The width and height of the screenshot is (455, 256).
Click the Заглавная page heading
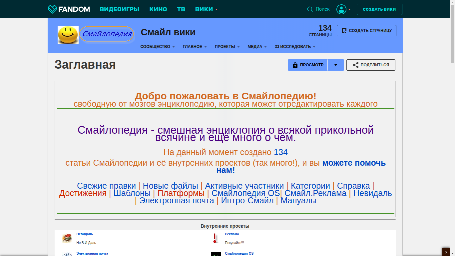(x=85, y=65)
